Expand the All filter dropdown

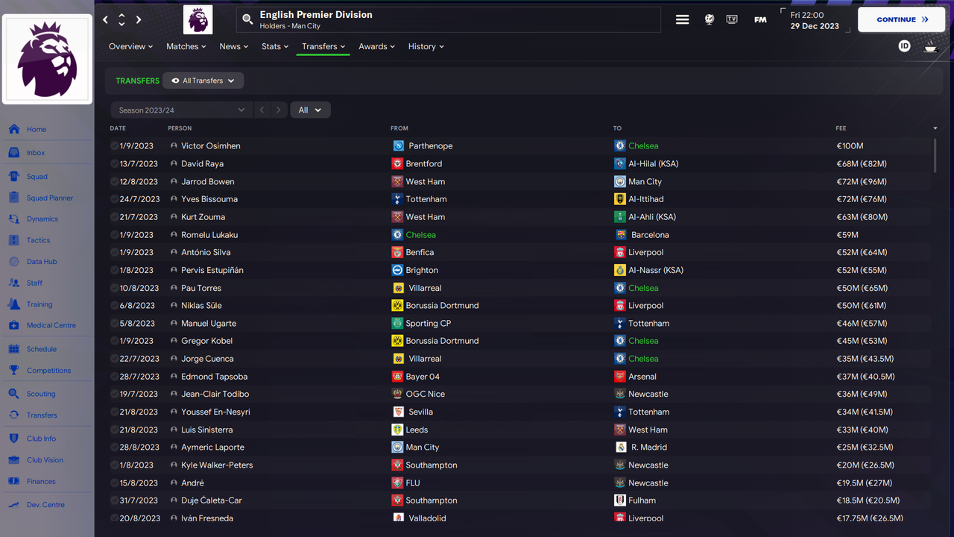tap(310, 110)
